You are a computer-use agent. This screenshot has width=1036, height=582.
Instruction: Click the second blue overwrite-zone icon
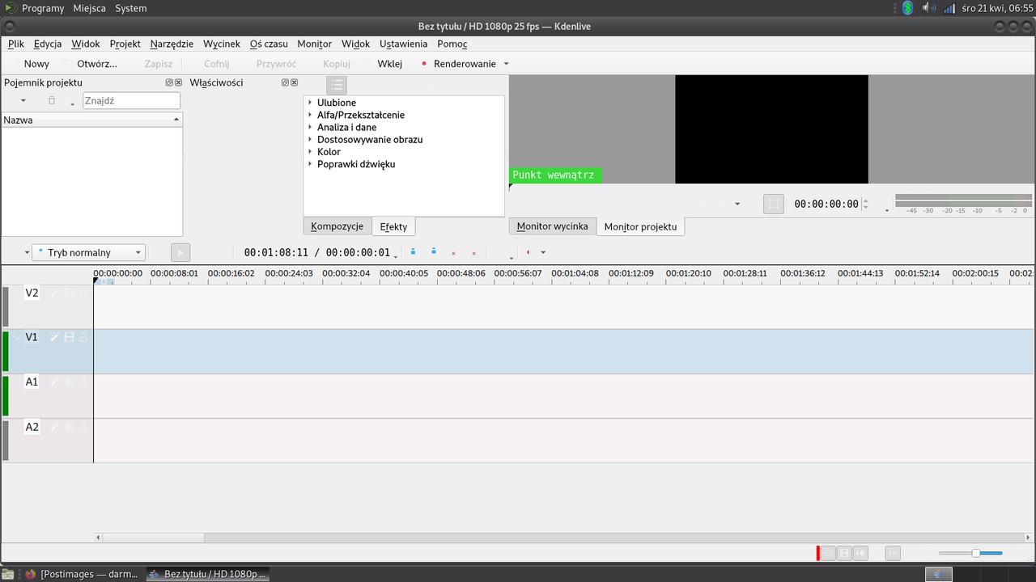(434, 252)
